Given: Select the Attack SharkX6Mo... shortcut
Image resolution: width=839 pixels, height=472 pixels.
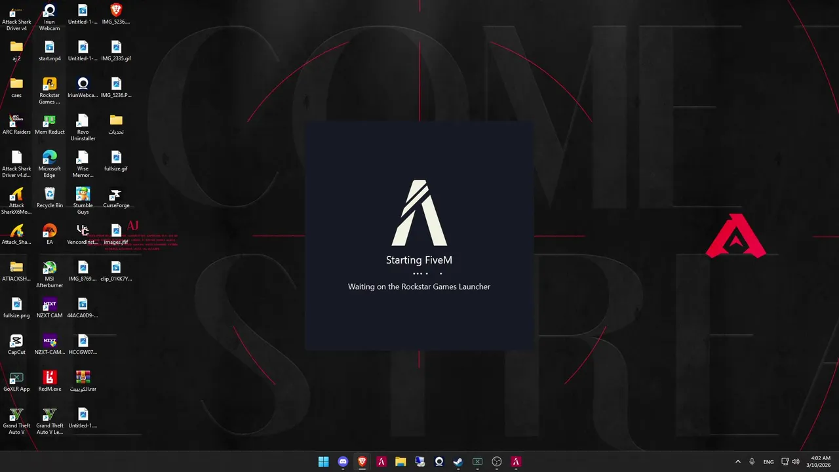Looking at the screenshot, I should 16,201.
